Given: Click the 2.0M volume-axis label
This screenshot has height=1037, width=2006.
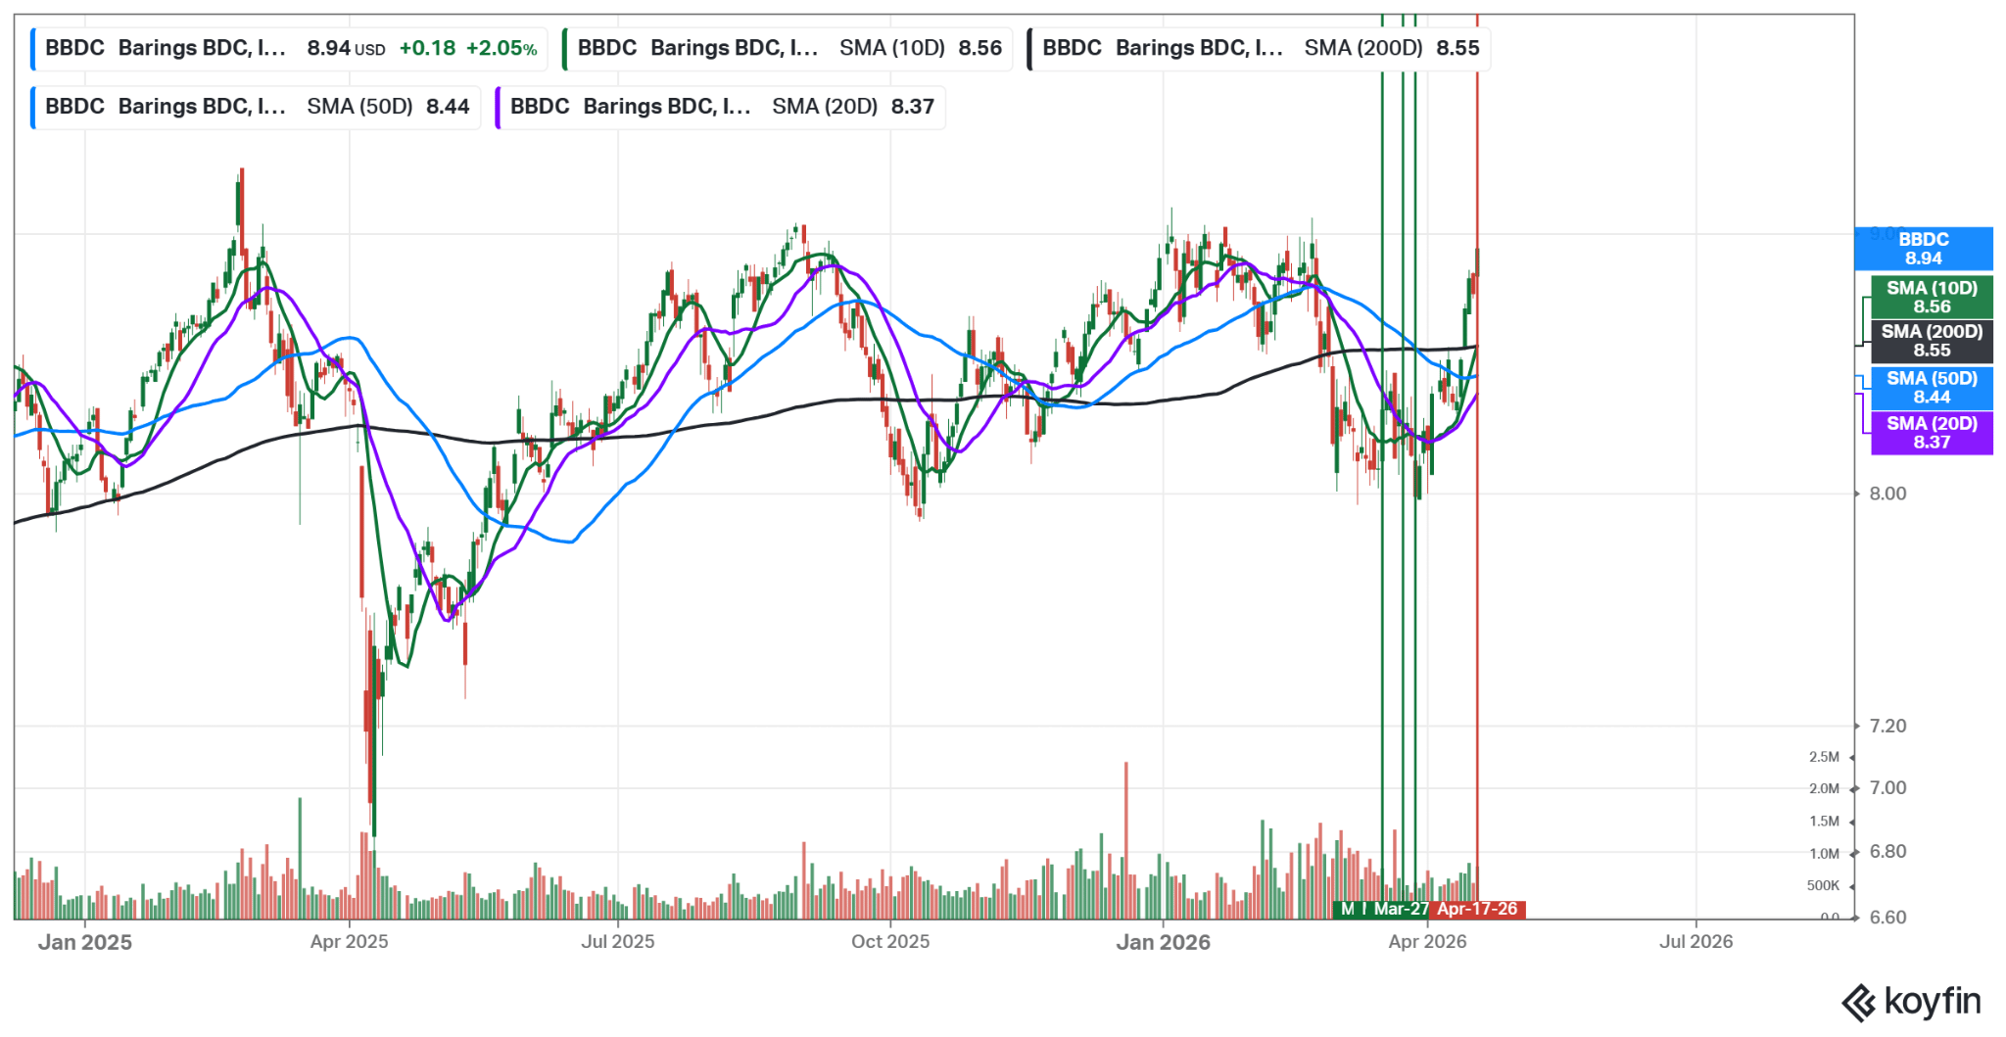Looking at the screenshot, I should pyautogui.click(x=1824, y=788).
